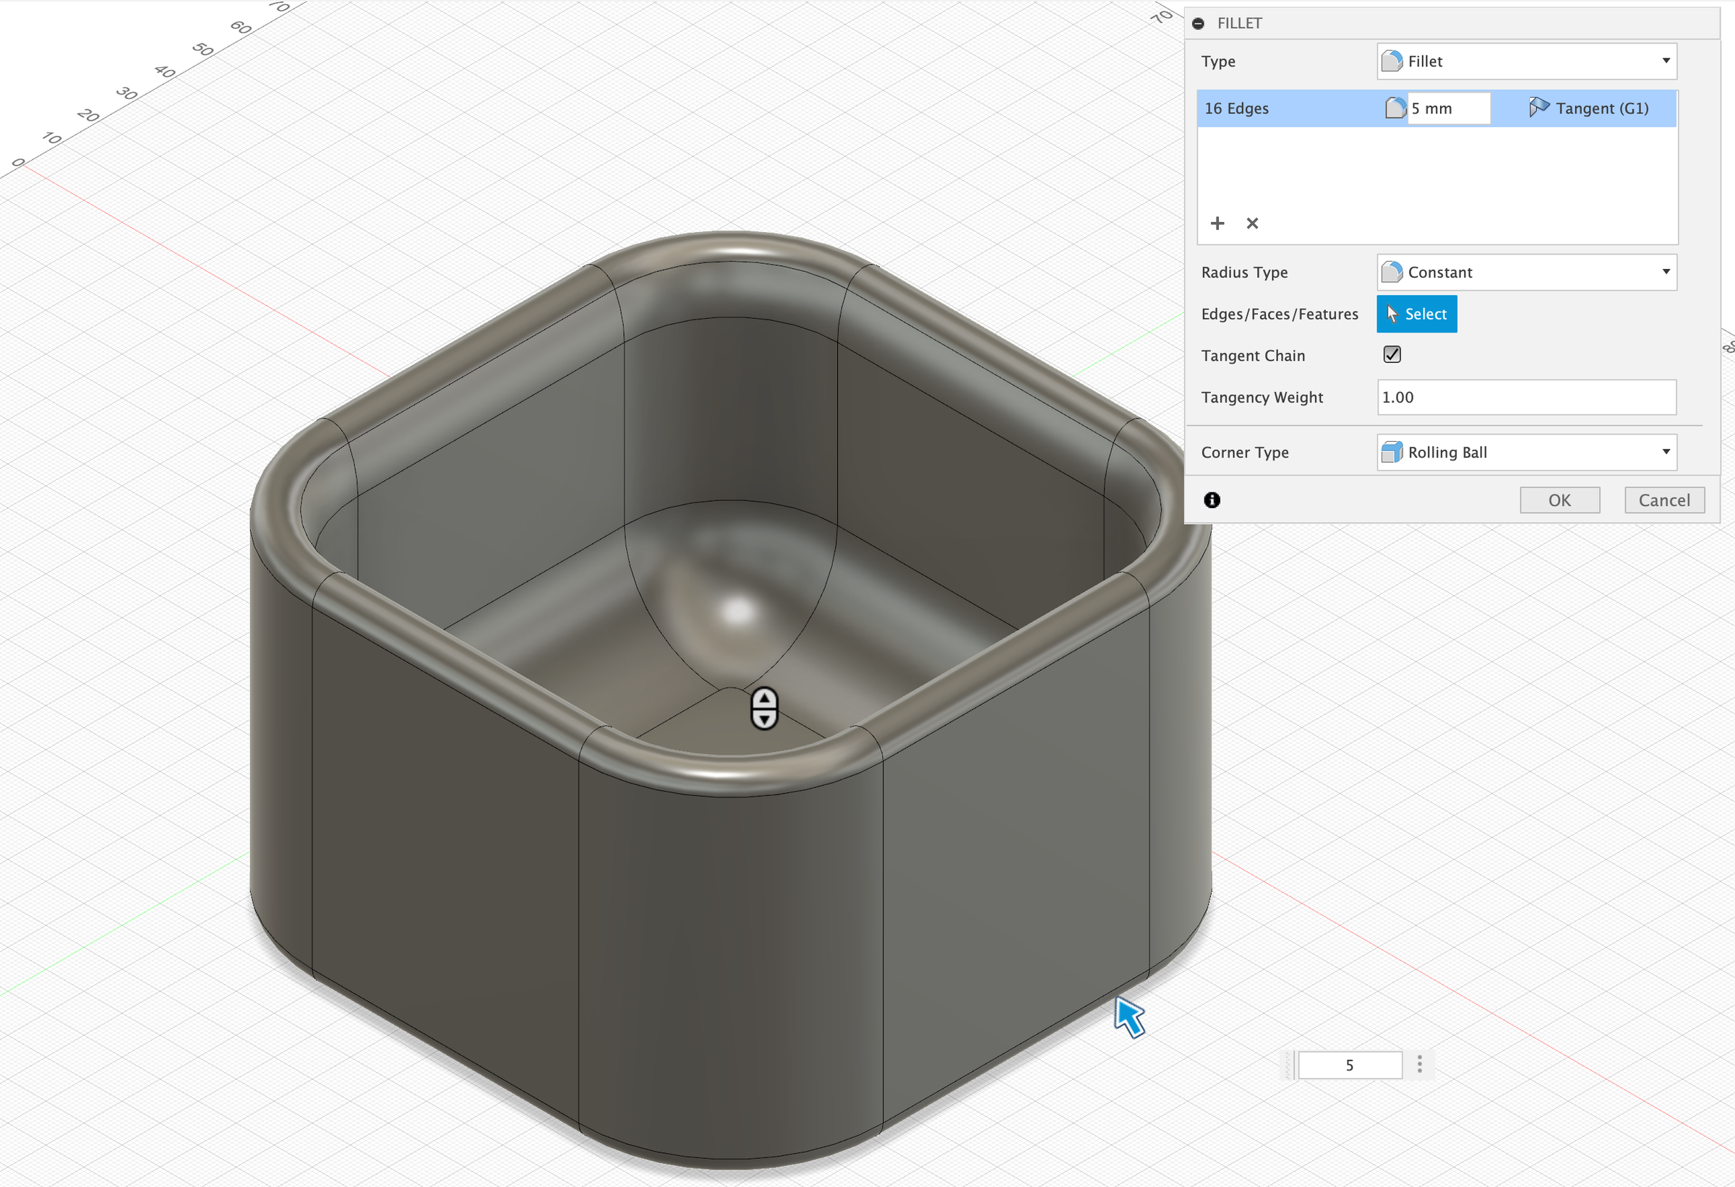Click the Tangent (G1) flag icon
This screenshot has height=1187, width=1735.
(1538, 108)
